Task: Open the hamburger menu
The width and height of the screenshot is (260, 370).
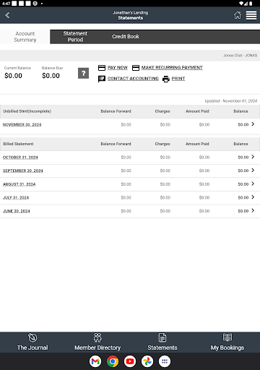Action: pyautogui.click(x=251, y=15)
